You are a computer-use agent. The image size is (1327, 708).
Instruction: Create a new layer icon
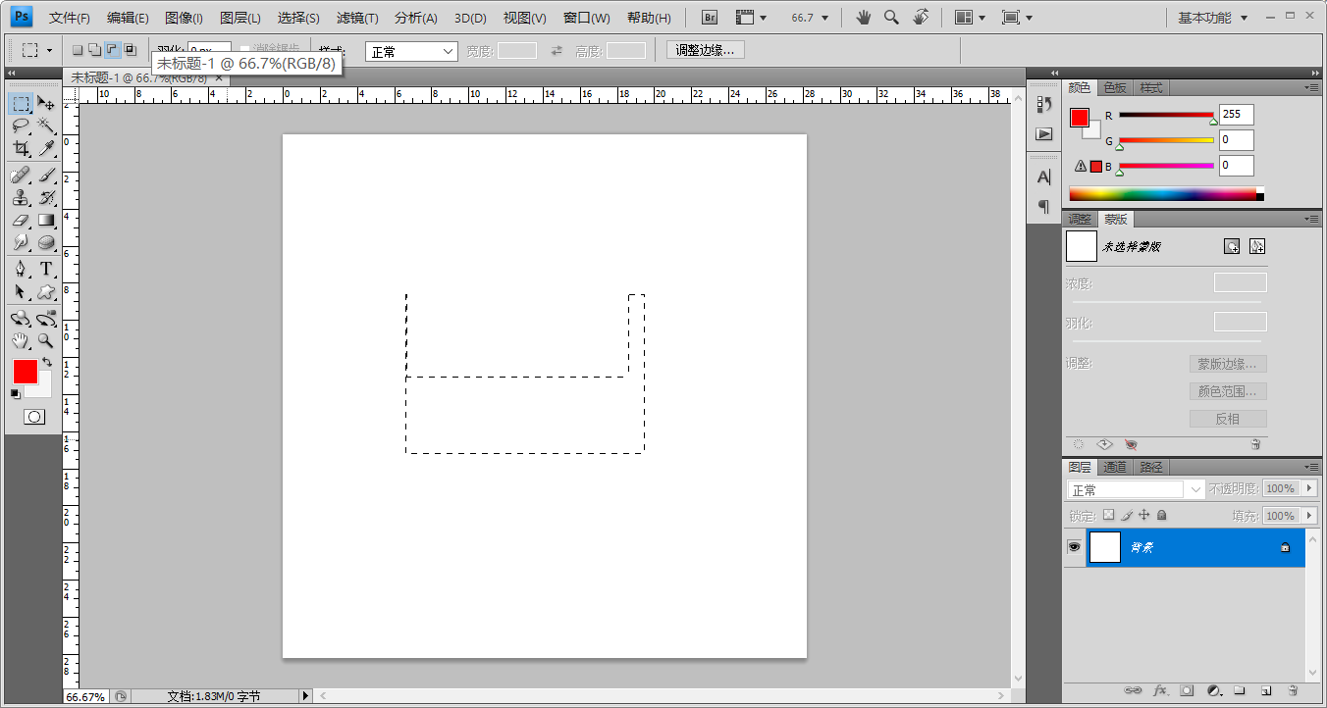click(x=1266, y=690)
